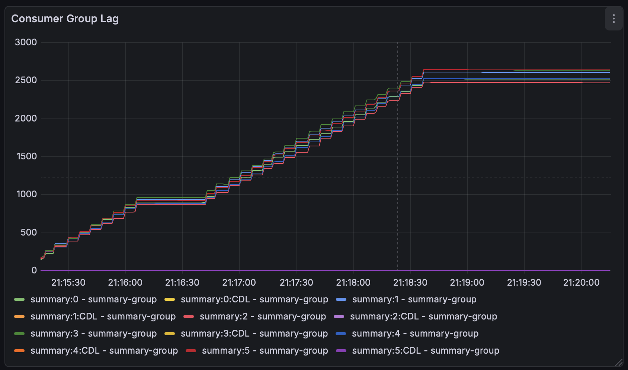Click the summary:0:CDL - summary-group legend text

point(254,299)
